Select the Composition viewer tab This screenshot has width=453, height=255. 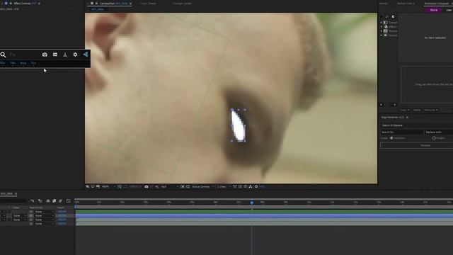coord(113,4)
